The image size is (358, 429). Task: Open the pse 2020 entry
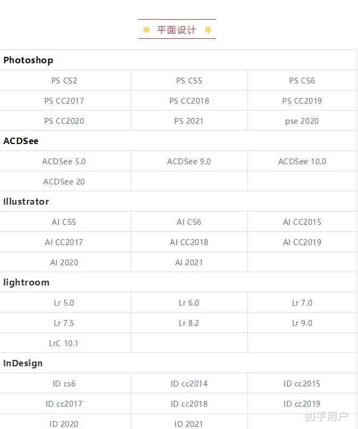pyautogui.click(x=302, y=121)
